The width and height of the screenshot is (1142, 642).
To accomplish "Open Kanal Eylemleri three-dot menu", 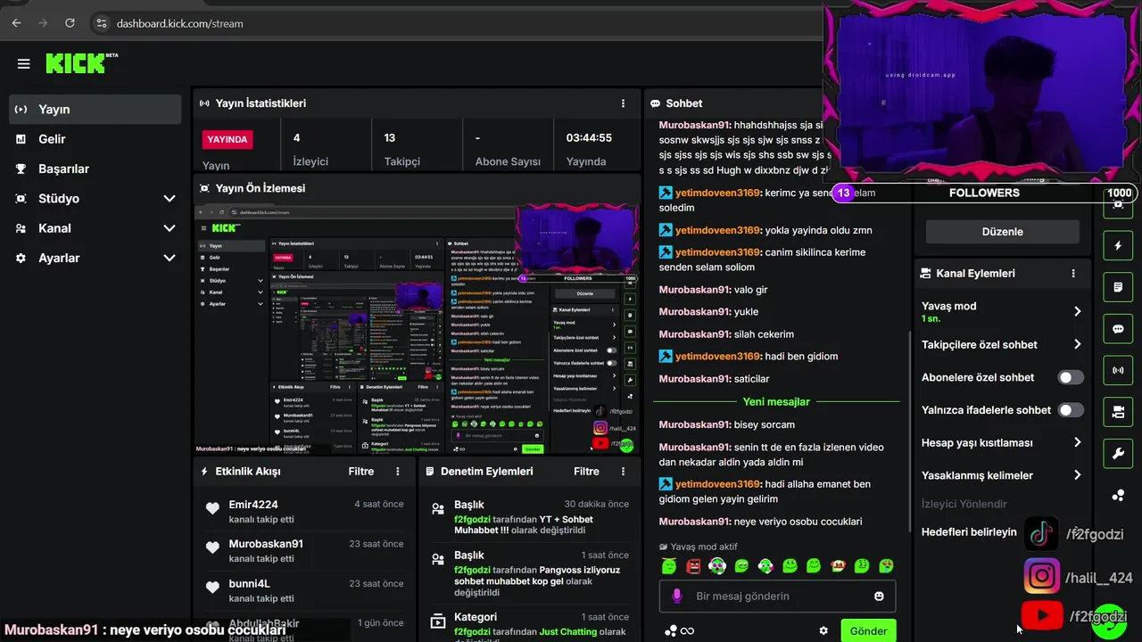I will pyautogui.click(x=1073, y=274).
